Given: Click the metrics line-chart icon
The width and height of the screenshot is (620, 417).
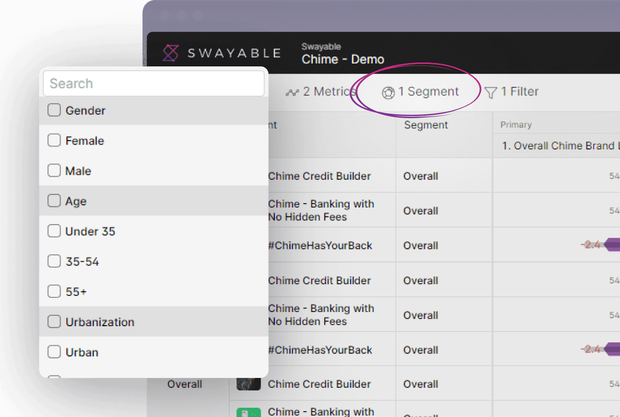Looking at the screenshot, I should [292, 92].
